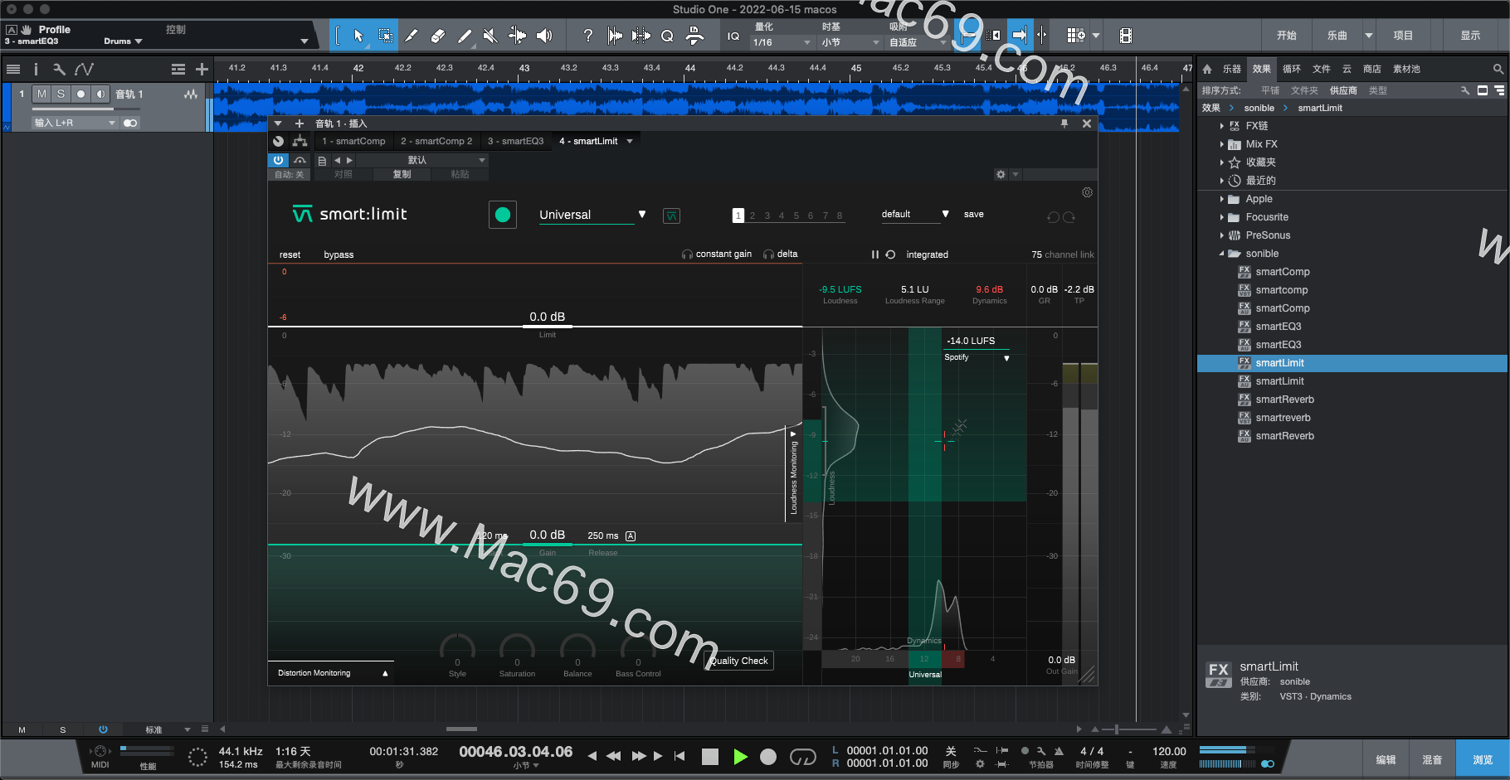
Task: Select the Paint pencil tool
Action: [x=465, y=36]
